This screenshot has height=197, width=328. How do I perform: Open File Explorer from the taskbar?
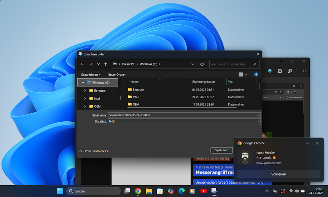149,191
